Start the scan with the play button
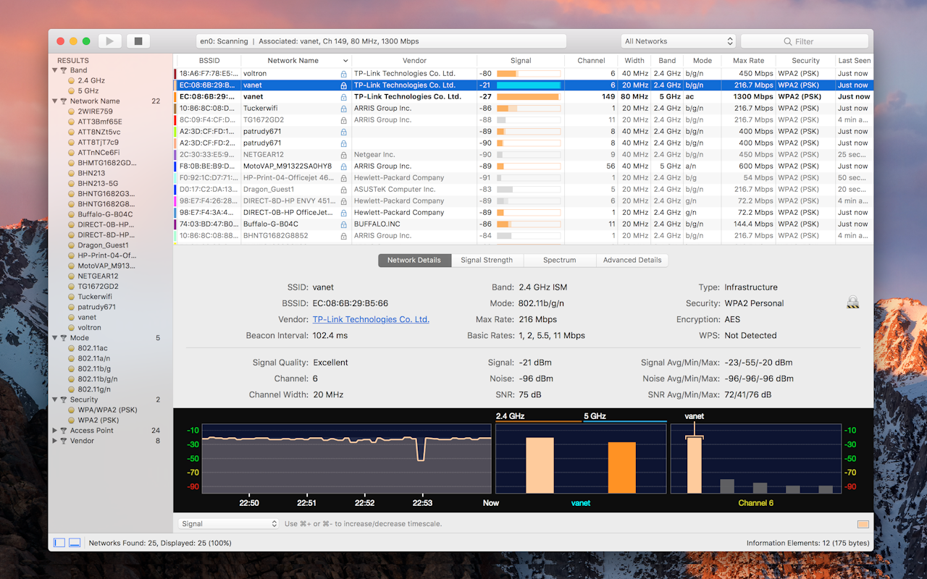Screen dimensions: 927x579 [x=109, y=41]
